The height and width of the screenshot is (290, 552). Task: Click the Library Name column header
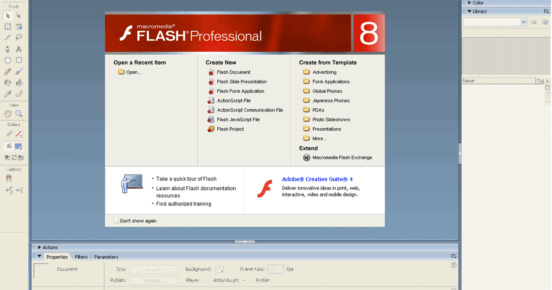tap(498, 81)
